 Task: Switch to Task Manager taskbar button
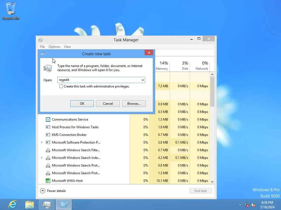[47, 205]
